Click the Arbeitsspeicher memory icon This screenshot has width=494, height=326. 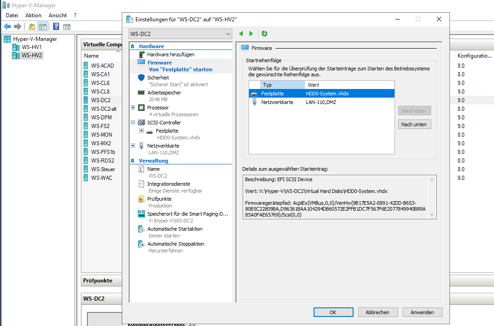coord(141,93)
